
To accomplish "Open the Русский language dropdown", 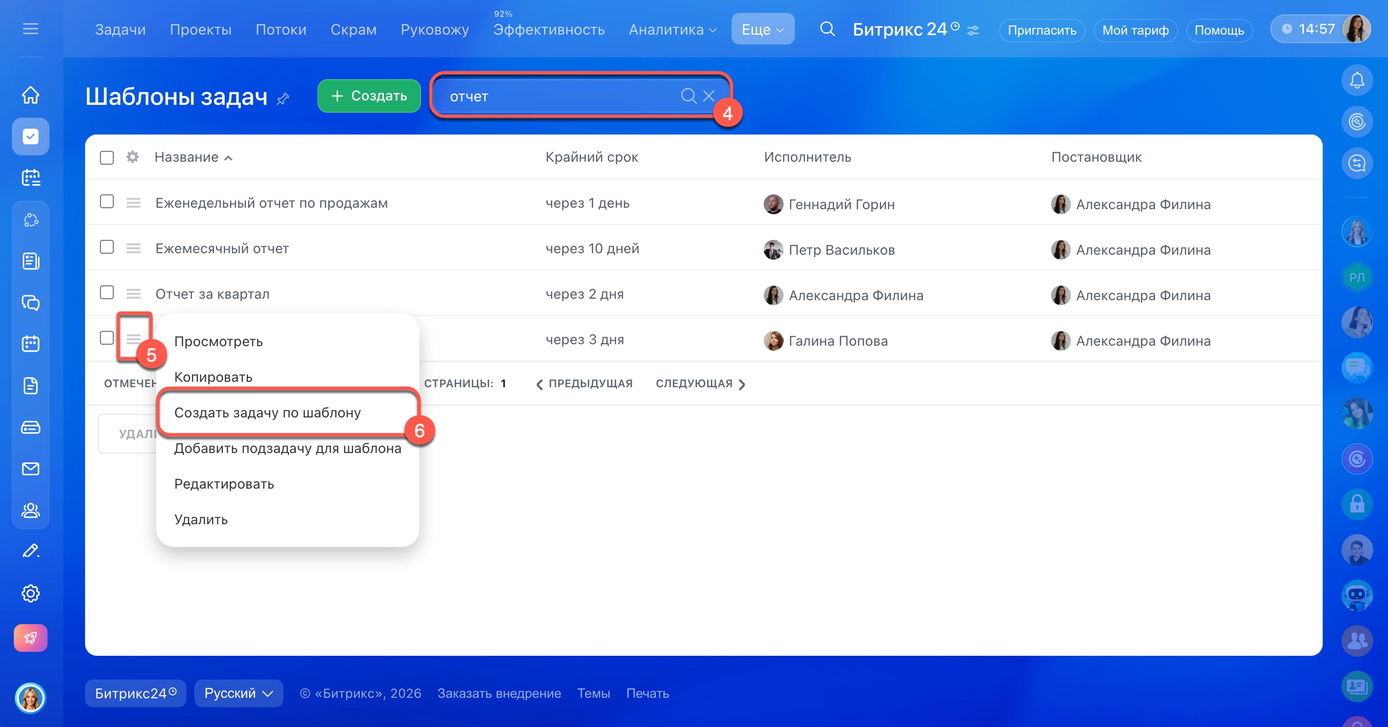I will point(238,693).
